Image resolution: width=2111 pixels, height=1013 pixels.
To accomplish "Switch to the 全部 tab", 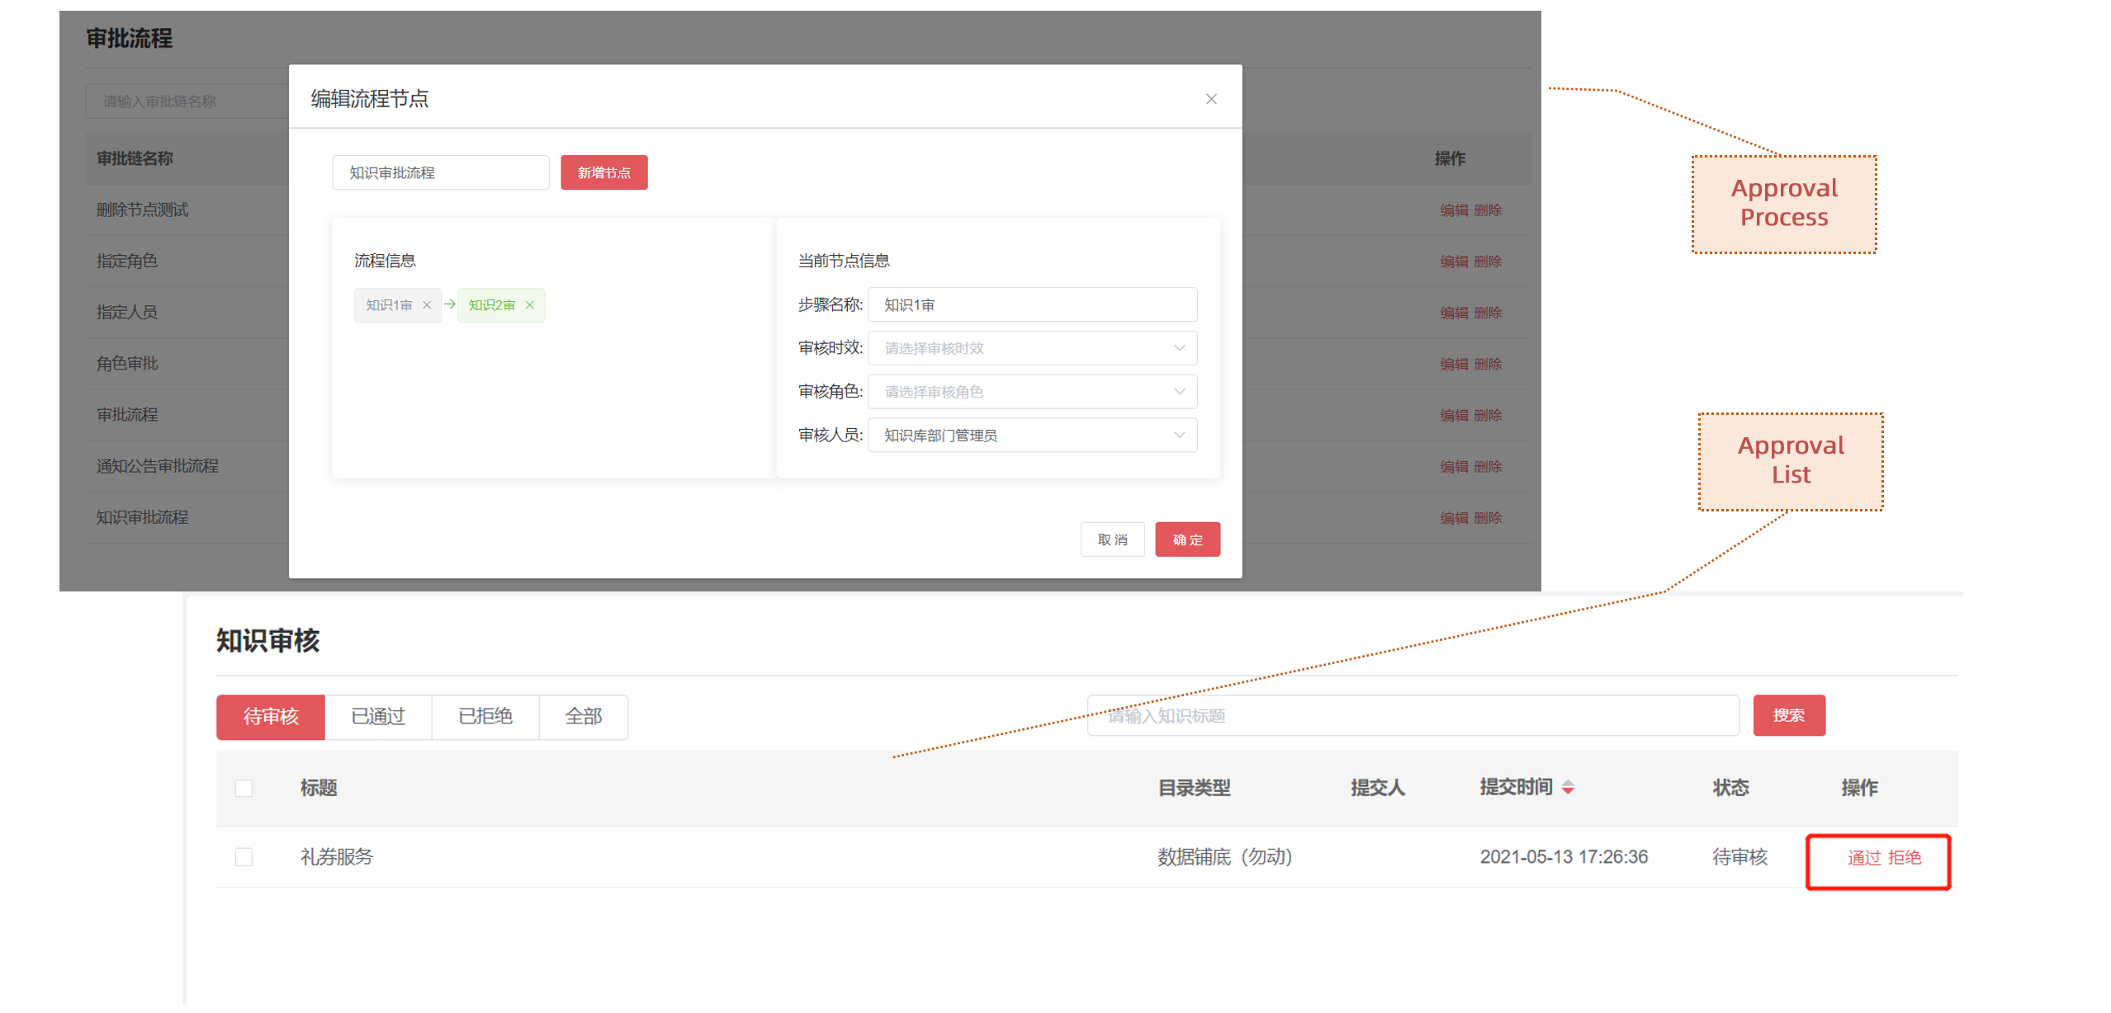I will pyautogui.click(x=584, y=717).
